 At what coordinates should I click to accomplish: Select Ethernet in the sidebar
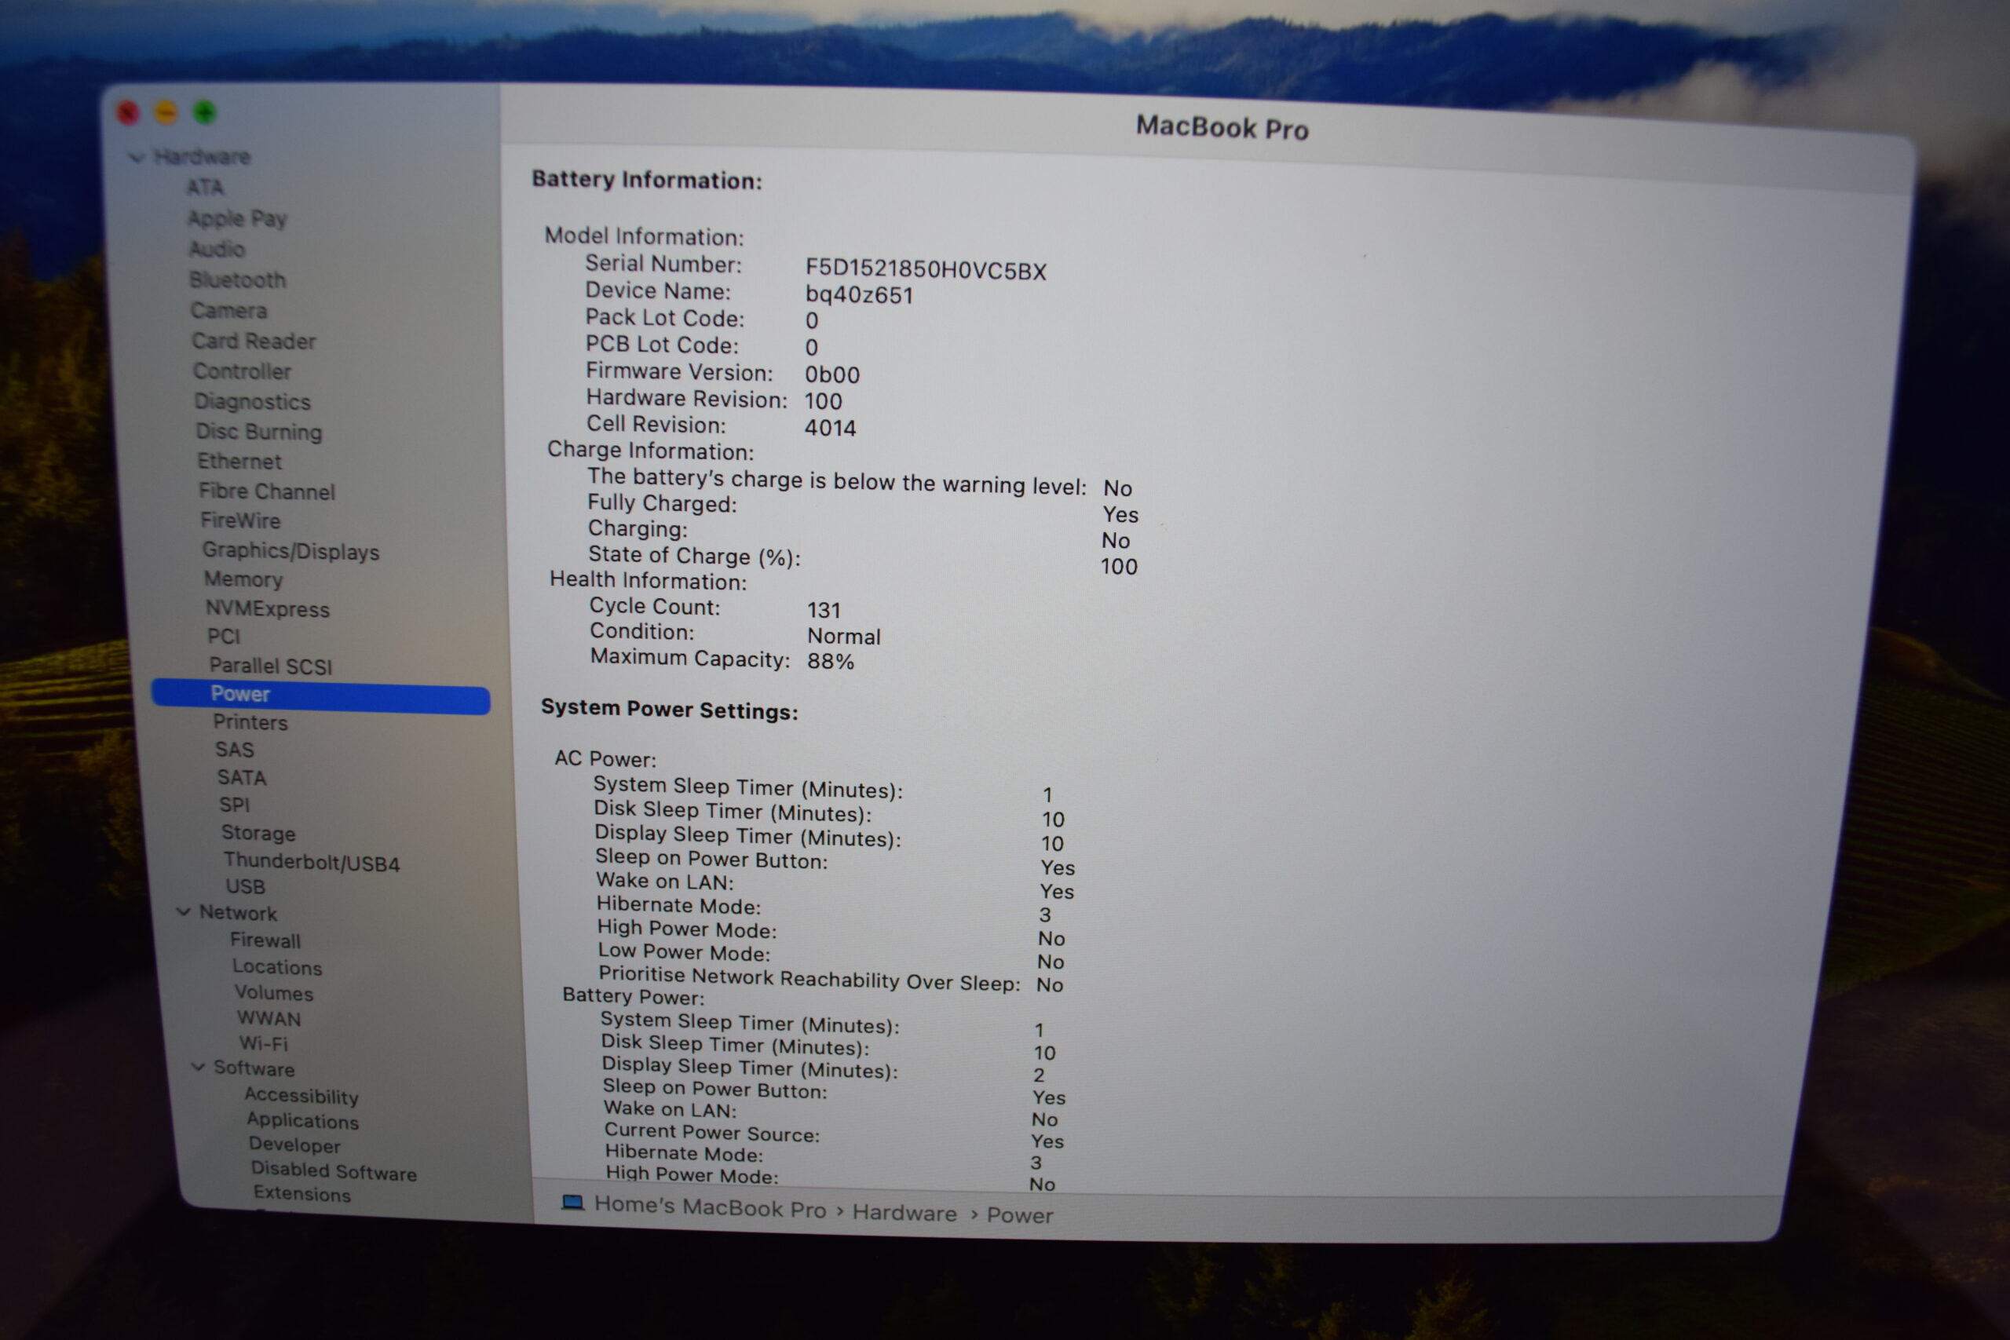(x=239, y=462)
